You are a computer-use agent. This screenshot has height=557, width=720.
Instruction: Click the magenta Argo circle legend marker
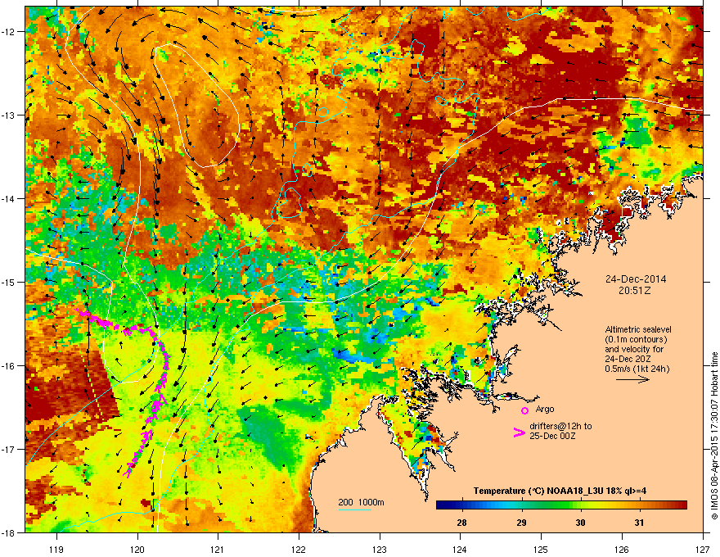524,410
